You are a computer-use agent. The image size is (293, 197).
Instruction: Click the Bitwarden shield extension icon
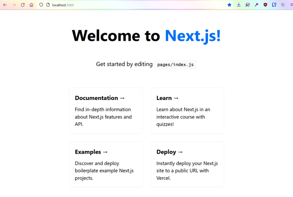click(274, 5)
